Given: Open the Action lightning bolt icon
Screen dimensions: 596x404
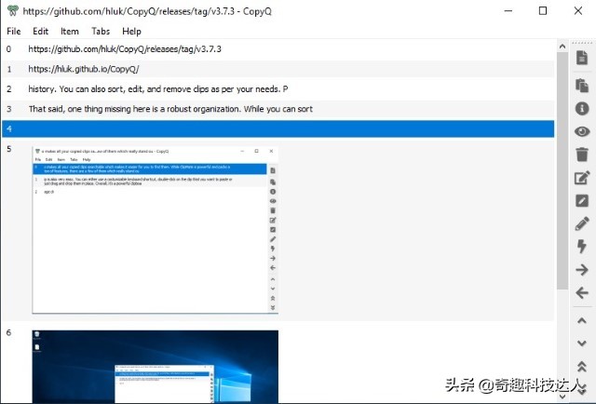Looking at the screenshot, I should tap(582, 247).
